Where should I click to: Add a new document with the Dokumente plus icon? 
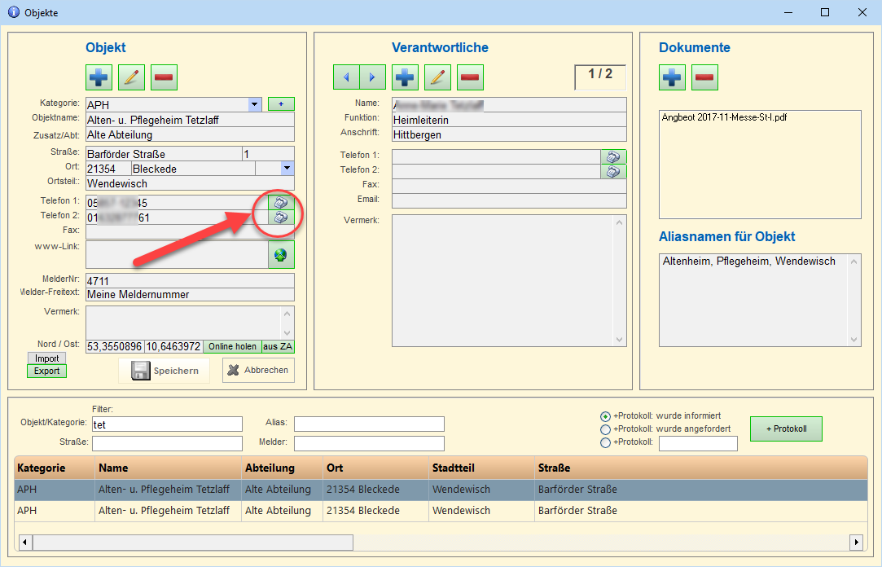coord(672,77)
